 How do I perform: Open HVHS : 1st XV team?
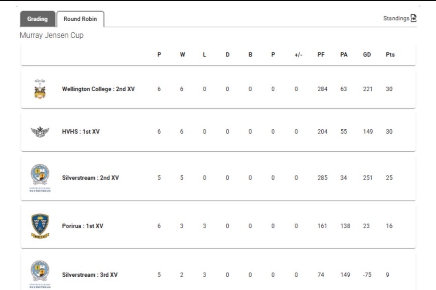tap(81, 132)
